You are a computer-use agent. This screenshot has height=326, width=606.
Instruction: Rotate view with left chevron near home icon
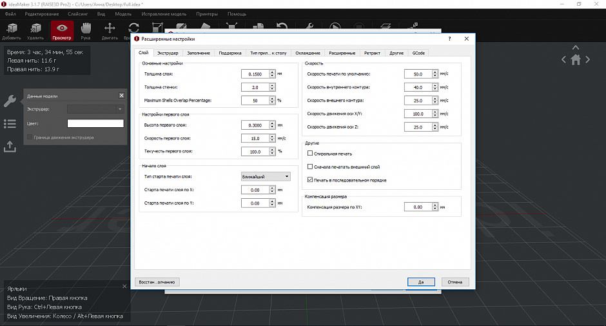pyautogui.click(x=564, y=59)
